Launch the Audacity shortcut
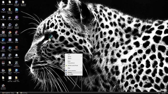 (10, 18)
